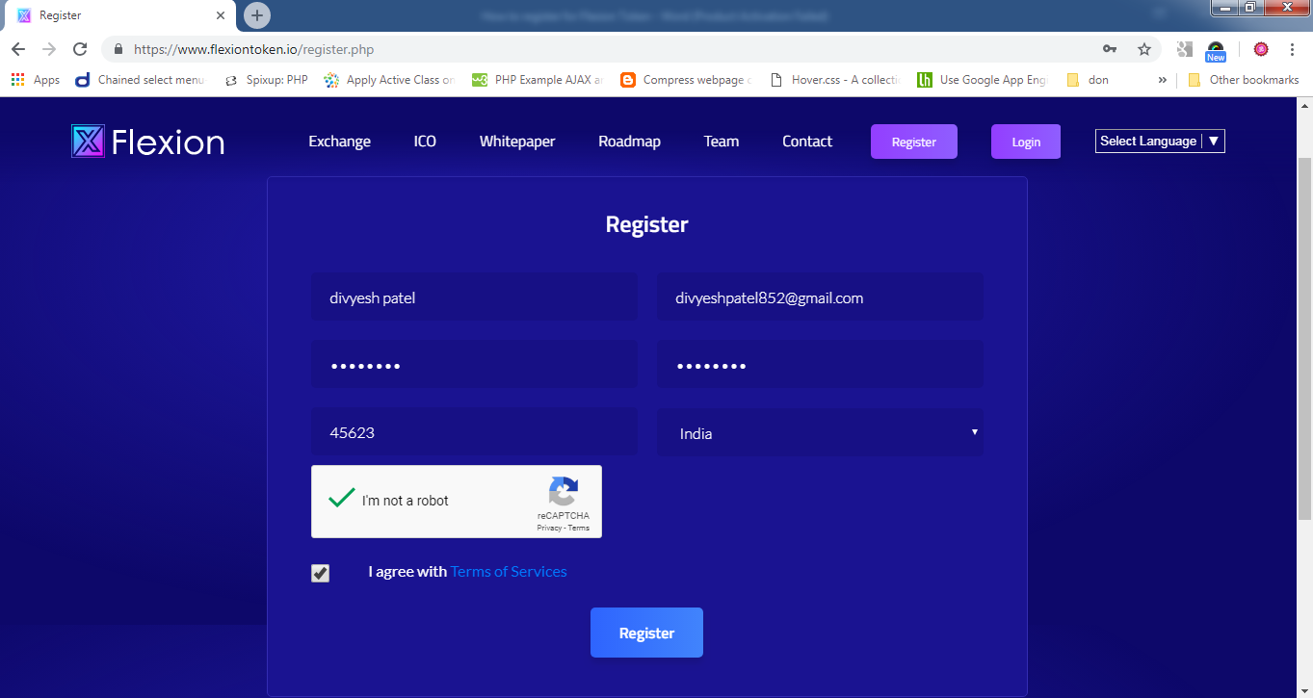The width and height of the screenshot is (1313, 698).
Task: Open a new browser tab
Action: (257, 15)
